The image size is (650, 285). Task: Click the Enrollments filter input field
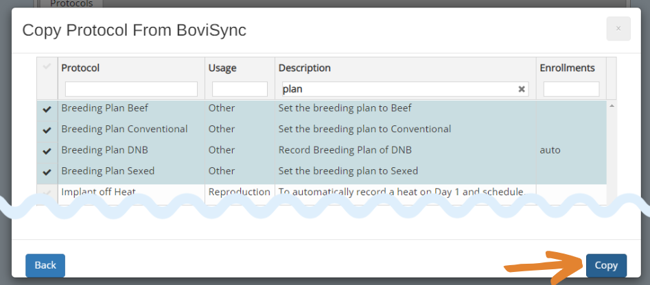571,89
